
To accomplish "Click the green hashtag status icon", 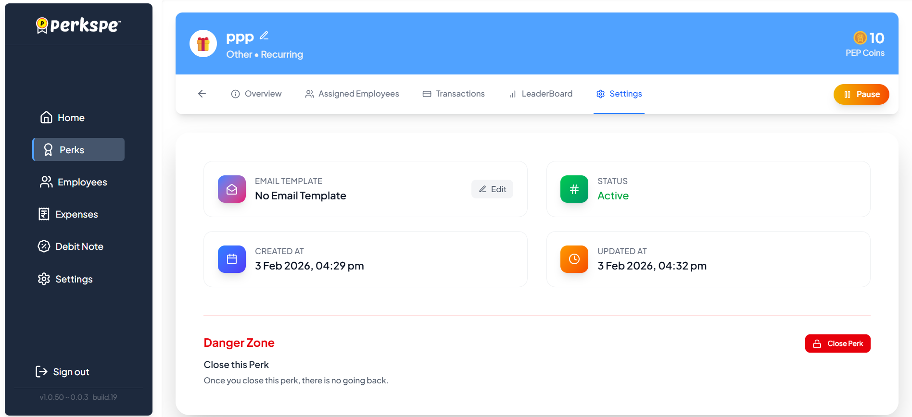I will click(x=574, y=189).
